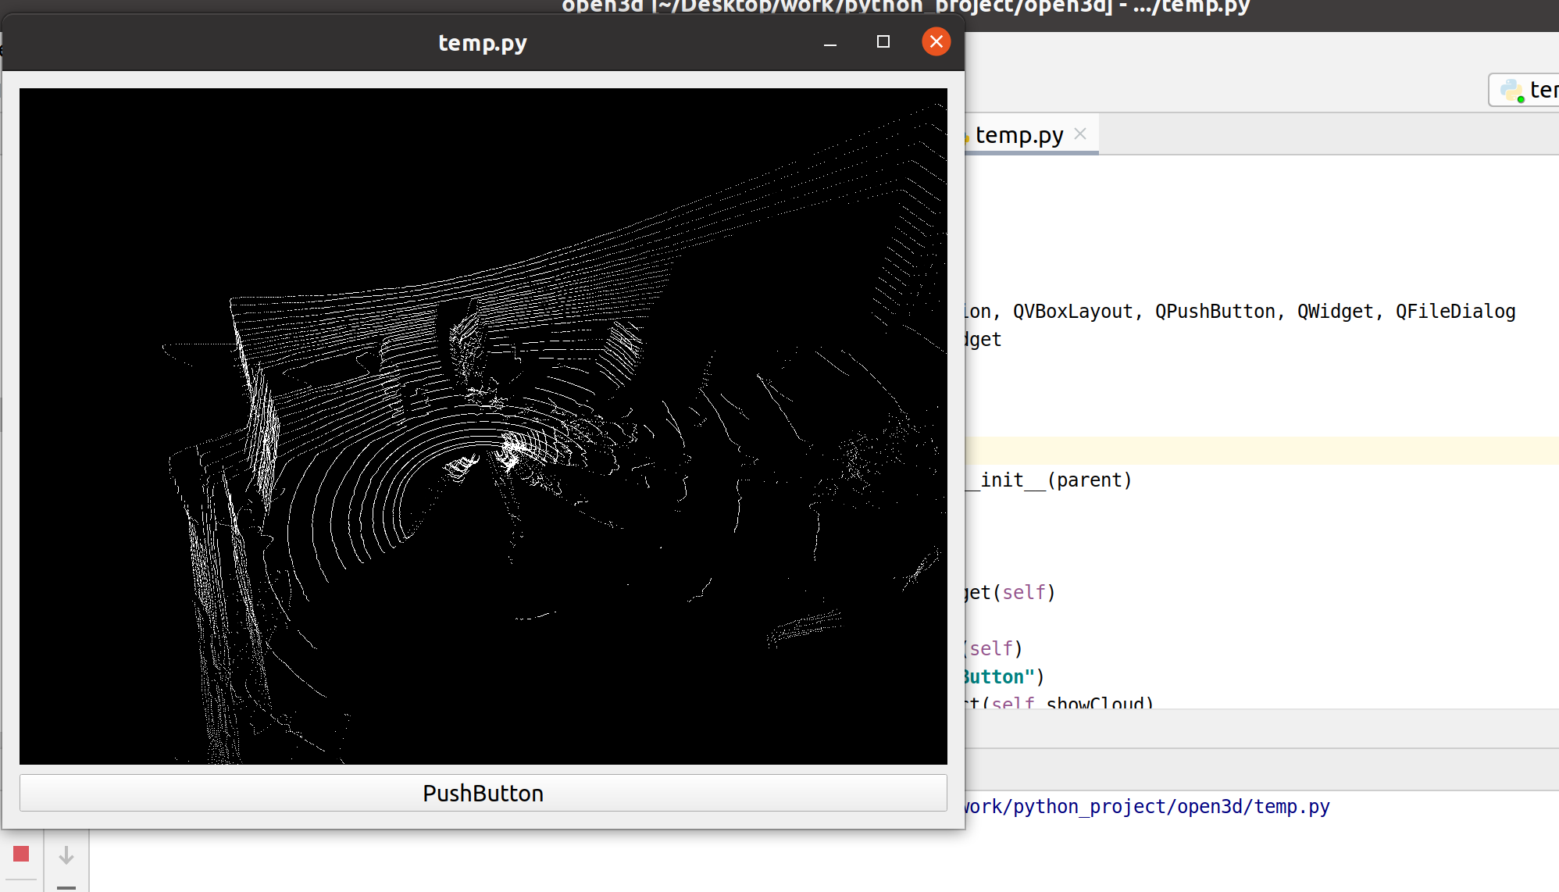This screenshot has height=892, width=1559.
Task: Open the run configuration dropdown
Action: (x=1542, y=90)
